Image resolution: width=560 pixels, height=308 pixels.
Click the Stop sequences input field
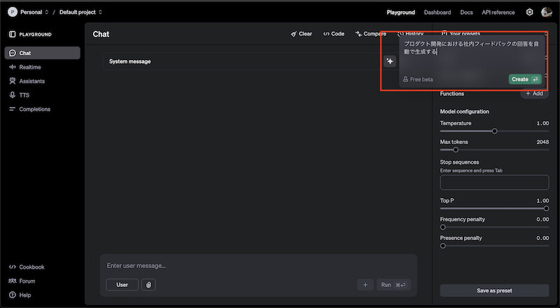click(494, 182)
